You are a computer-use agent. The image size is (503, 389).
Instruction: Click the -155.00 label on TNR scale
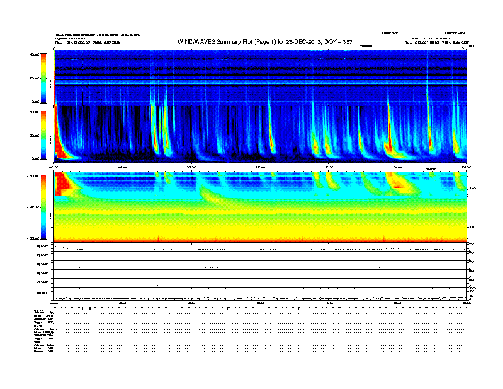(33, 238)
